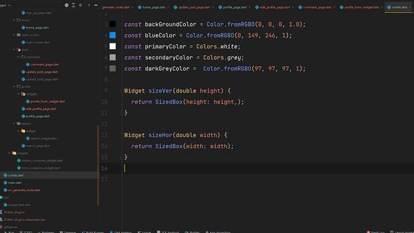Collapse the profile folder

(14, 86)
